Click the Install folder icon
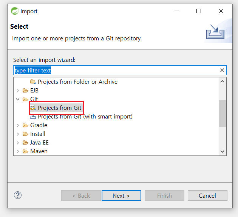 click(25, 134)
